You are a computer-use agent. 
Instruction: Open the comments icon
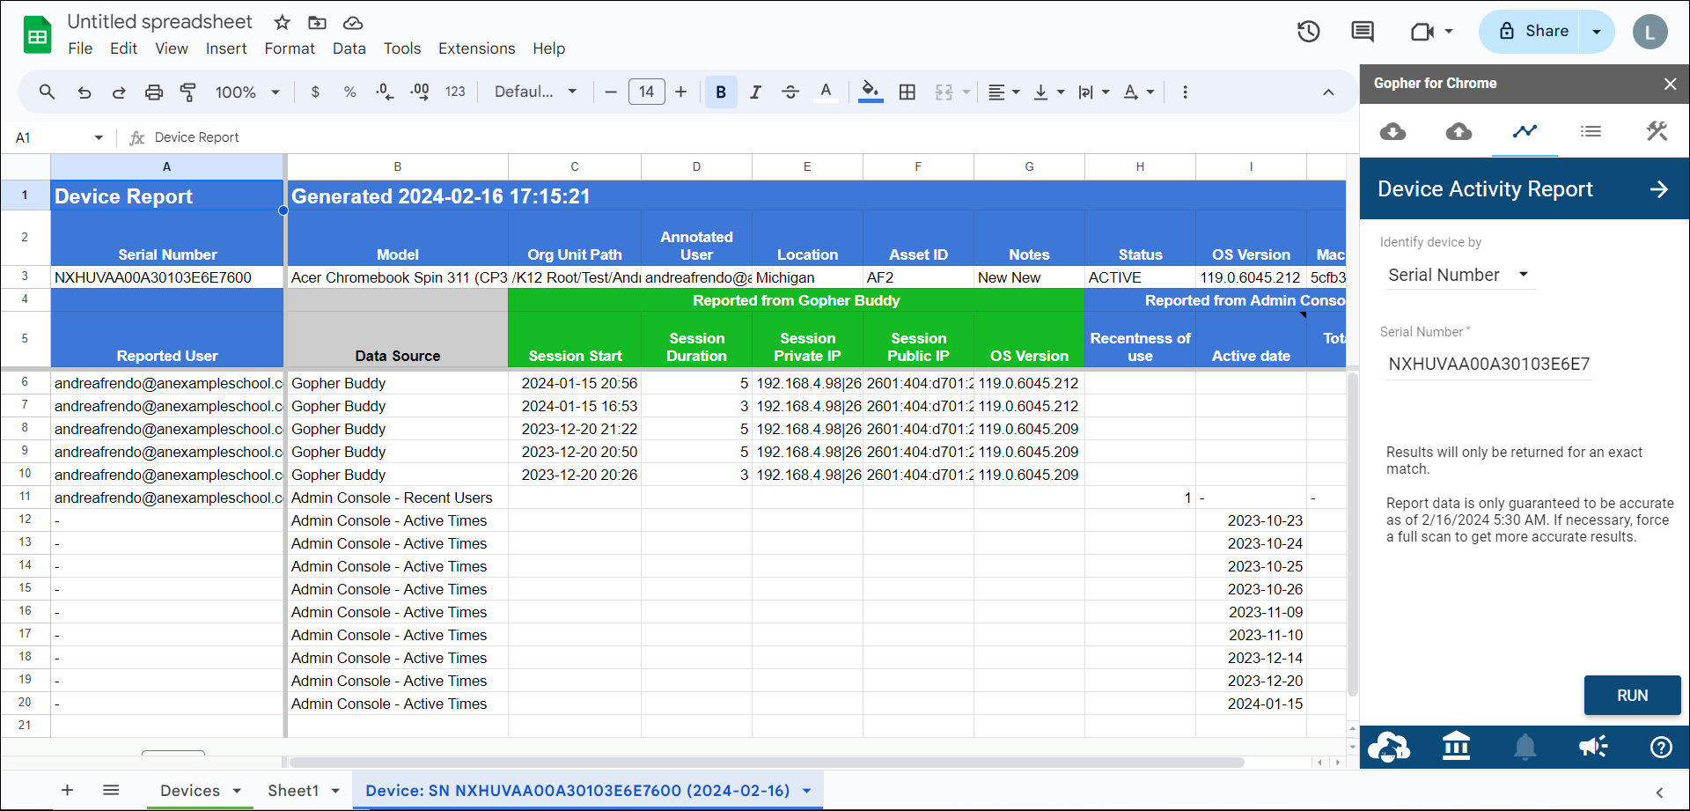click(x=1363, y=32)
